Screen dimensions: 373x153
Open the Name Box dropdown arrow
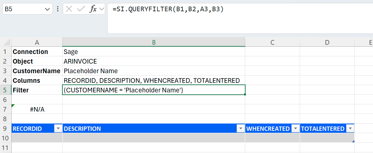pos(46,9)
